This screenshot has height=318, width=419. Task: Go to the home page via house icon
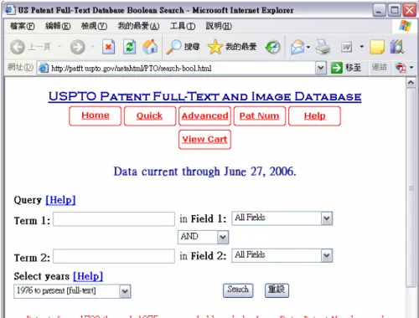pos(150,47)
